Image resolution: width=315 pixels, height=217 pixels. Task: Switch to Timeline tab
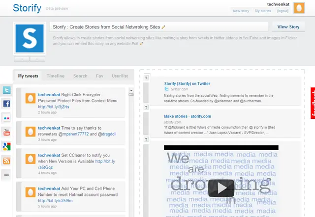(x=56, y=76)
